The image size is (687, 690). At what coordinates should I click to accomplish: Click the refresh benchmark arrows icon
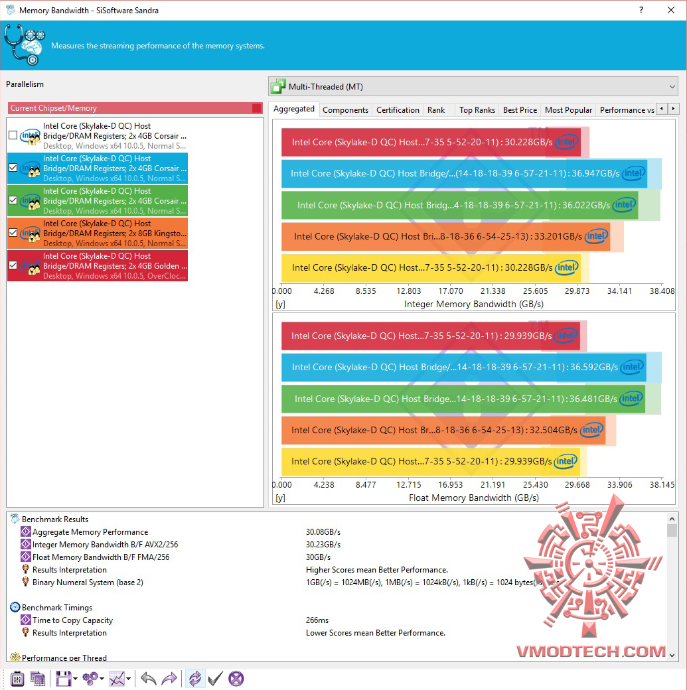(194, 679)
